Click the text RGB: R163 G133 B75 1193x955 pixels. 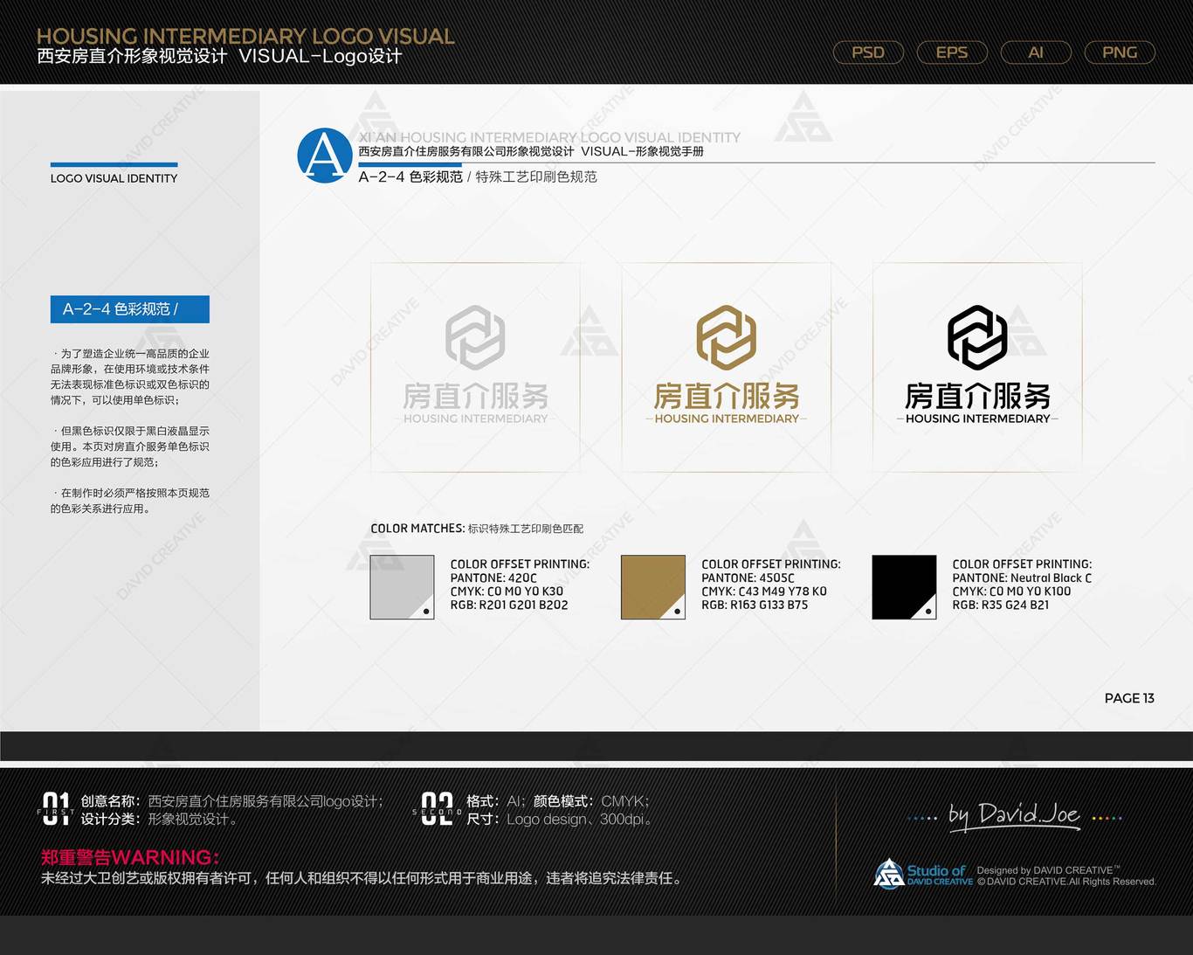pos(755,605)
